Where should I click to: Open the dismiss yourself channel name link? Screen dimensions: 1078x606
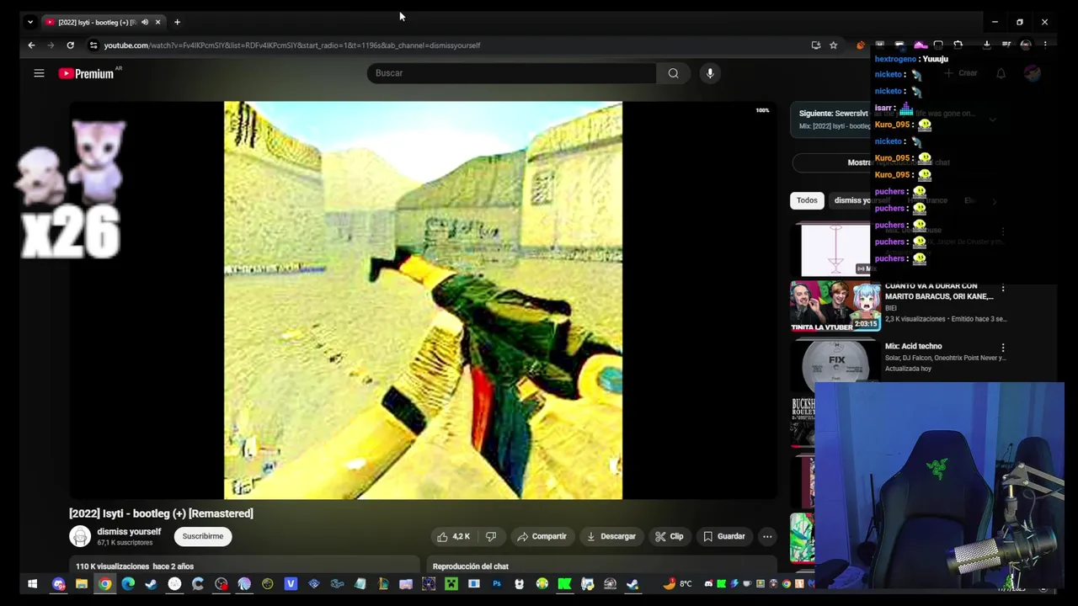click(129, 531)
